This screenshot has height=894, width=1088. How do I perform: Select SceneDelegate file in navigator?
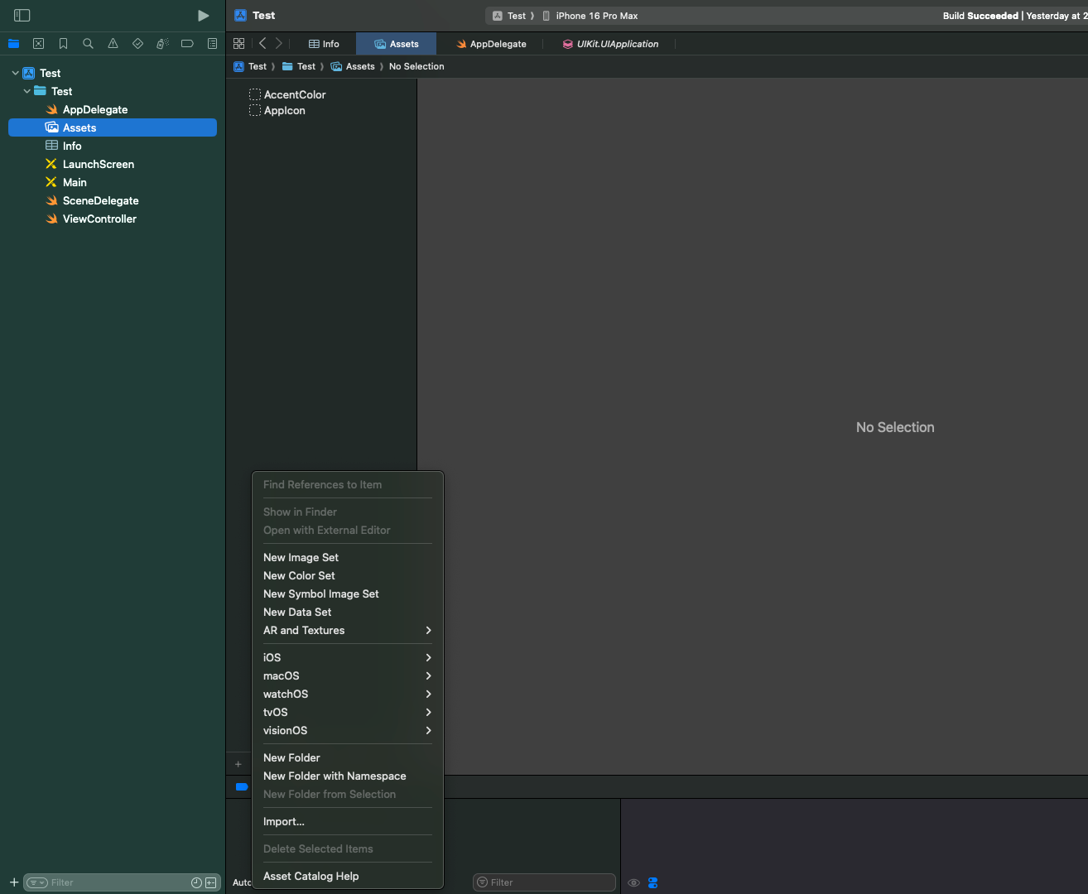pos(113,200)
